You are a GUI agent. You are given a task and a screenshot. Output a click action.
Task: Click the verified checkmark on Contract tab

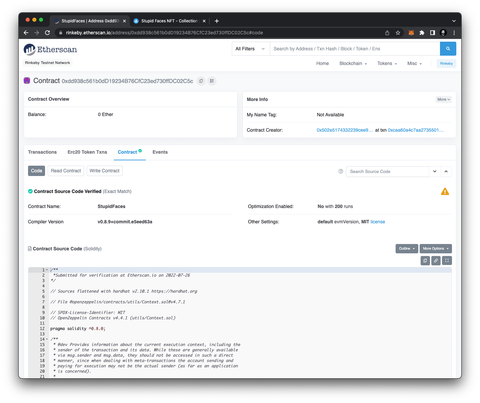140,151
